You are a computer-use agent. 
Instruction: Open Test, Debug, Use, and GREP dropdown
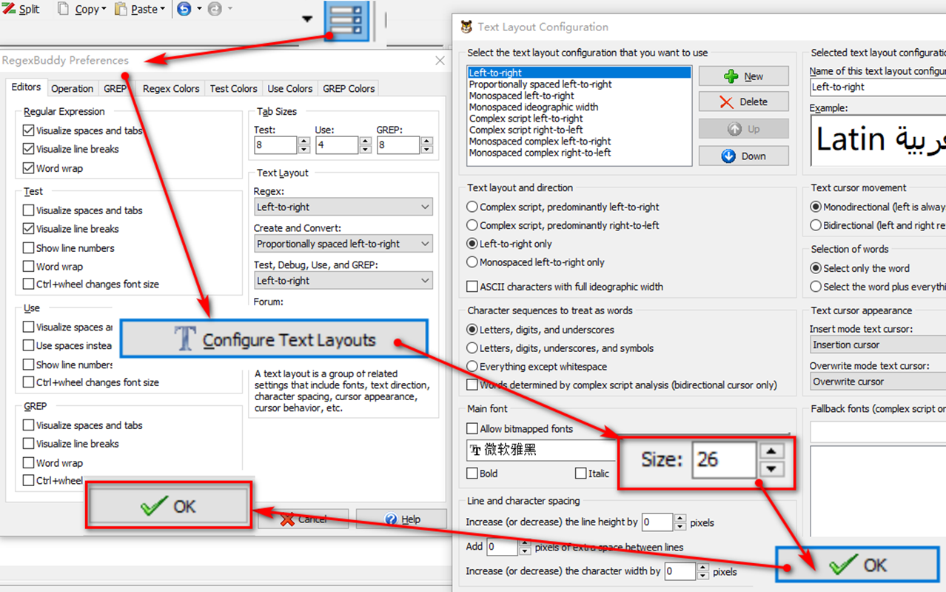(343, 281)
